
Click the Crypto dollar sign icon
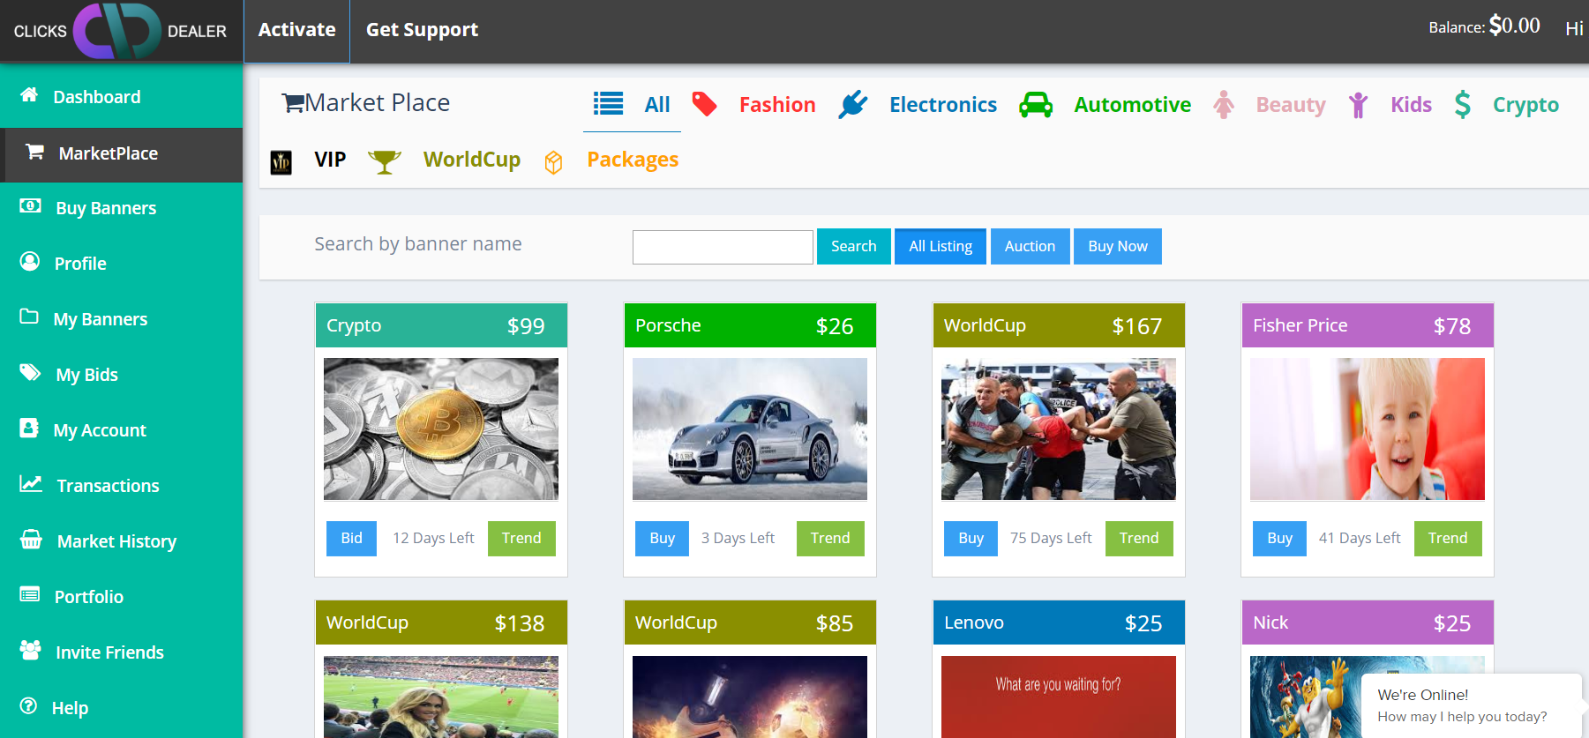click(x=1463, y=105)
